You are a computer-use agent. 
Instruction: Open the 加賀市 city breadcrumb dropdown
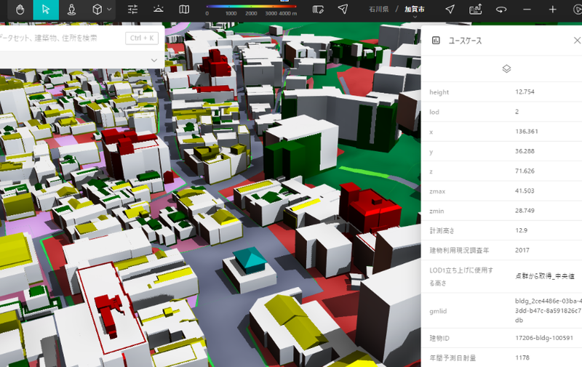[415, 9]
